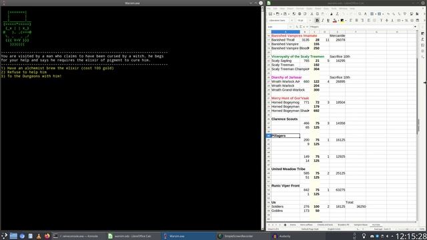Apply yellow background highlight color in Calc

click(x=342, y=21)
